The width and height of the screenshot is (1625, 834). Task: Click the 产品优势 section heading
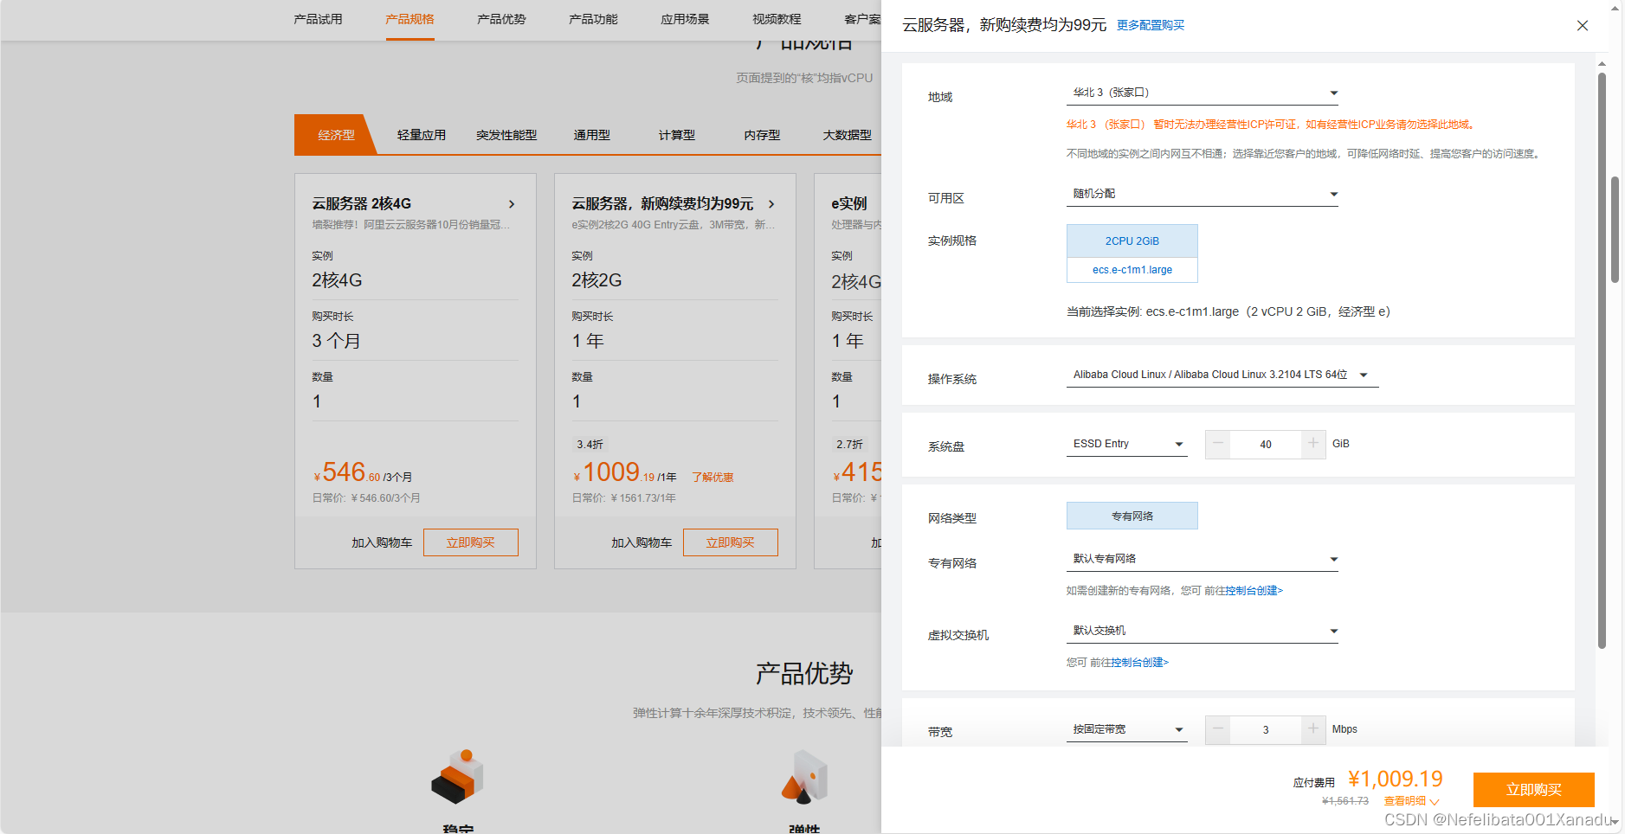coord(804,674)
